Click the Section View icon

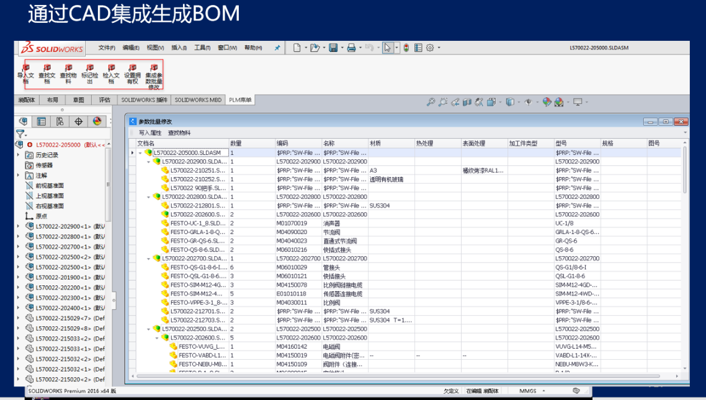467,102
